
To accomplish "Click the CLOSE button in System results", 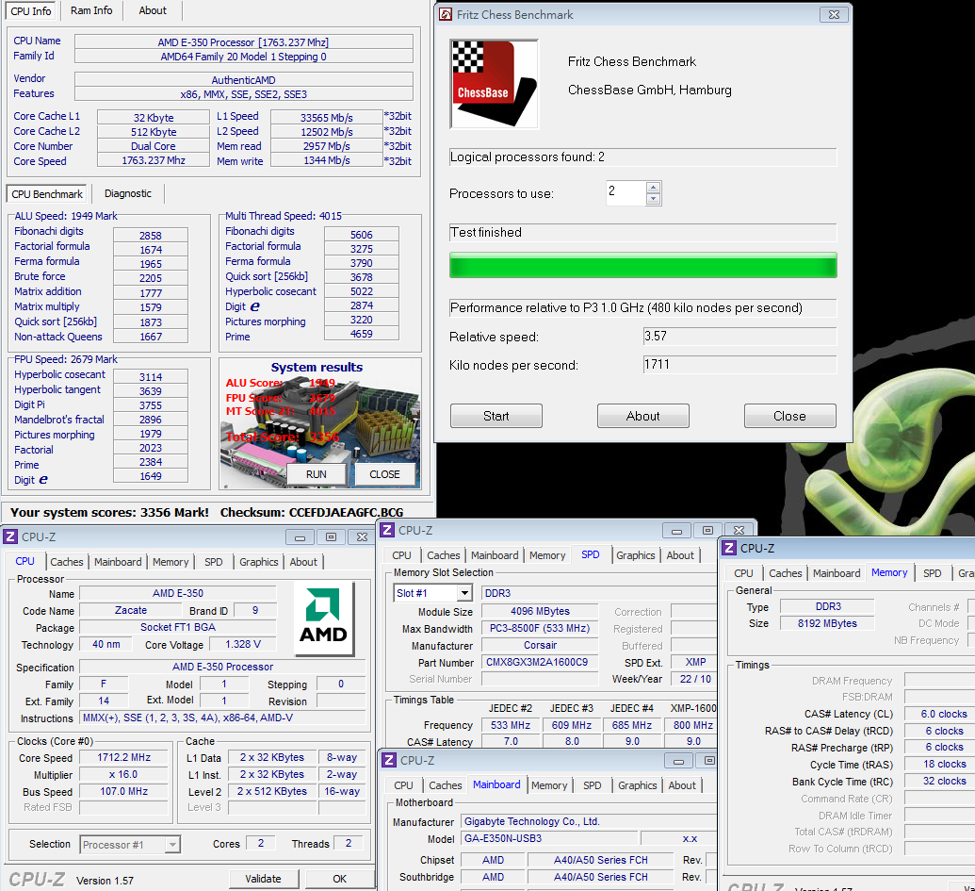I will [x=384, y=474].
